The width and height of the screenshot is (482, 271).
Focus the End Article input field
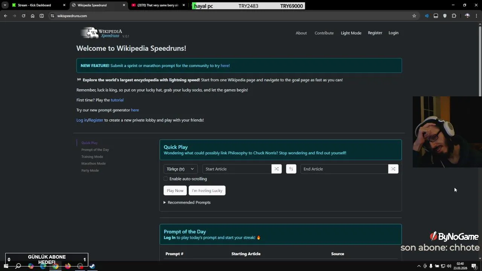[344, 169]
